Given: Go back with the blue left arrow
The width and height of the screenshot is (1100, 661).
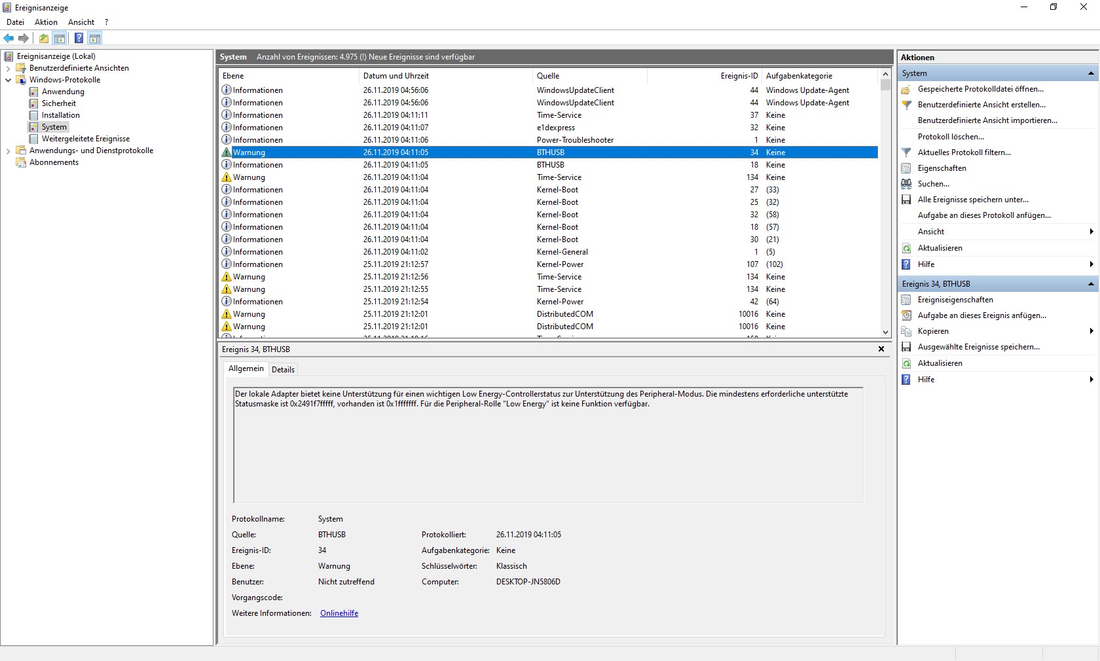Looking at the screenshot, I should (x=9, y=38).
